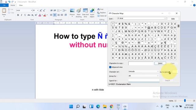
Task: Toggle Underline formatting in WordPad ribbon
Action: coord(25,15)
